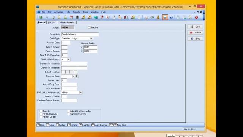Click the teal insurance card toolbar icon
The width and height of the screenshot is (243, 137).
click(x=96, y=17)
